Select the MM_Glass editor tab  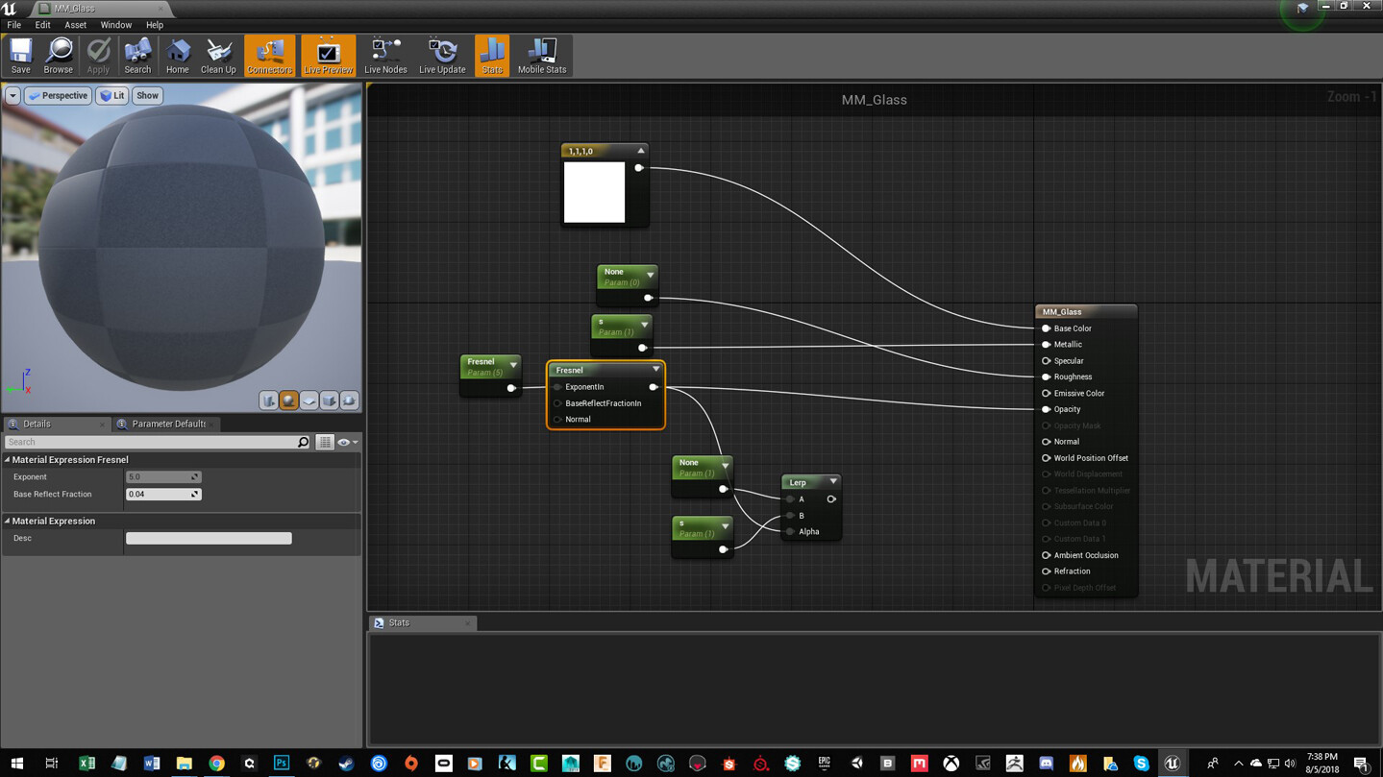pos(74,9)
